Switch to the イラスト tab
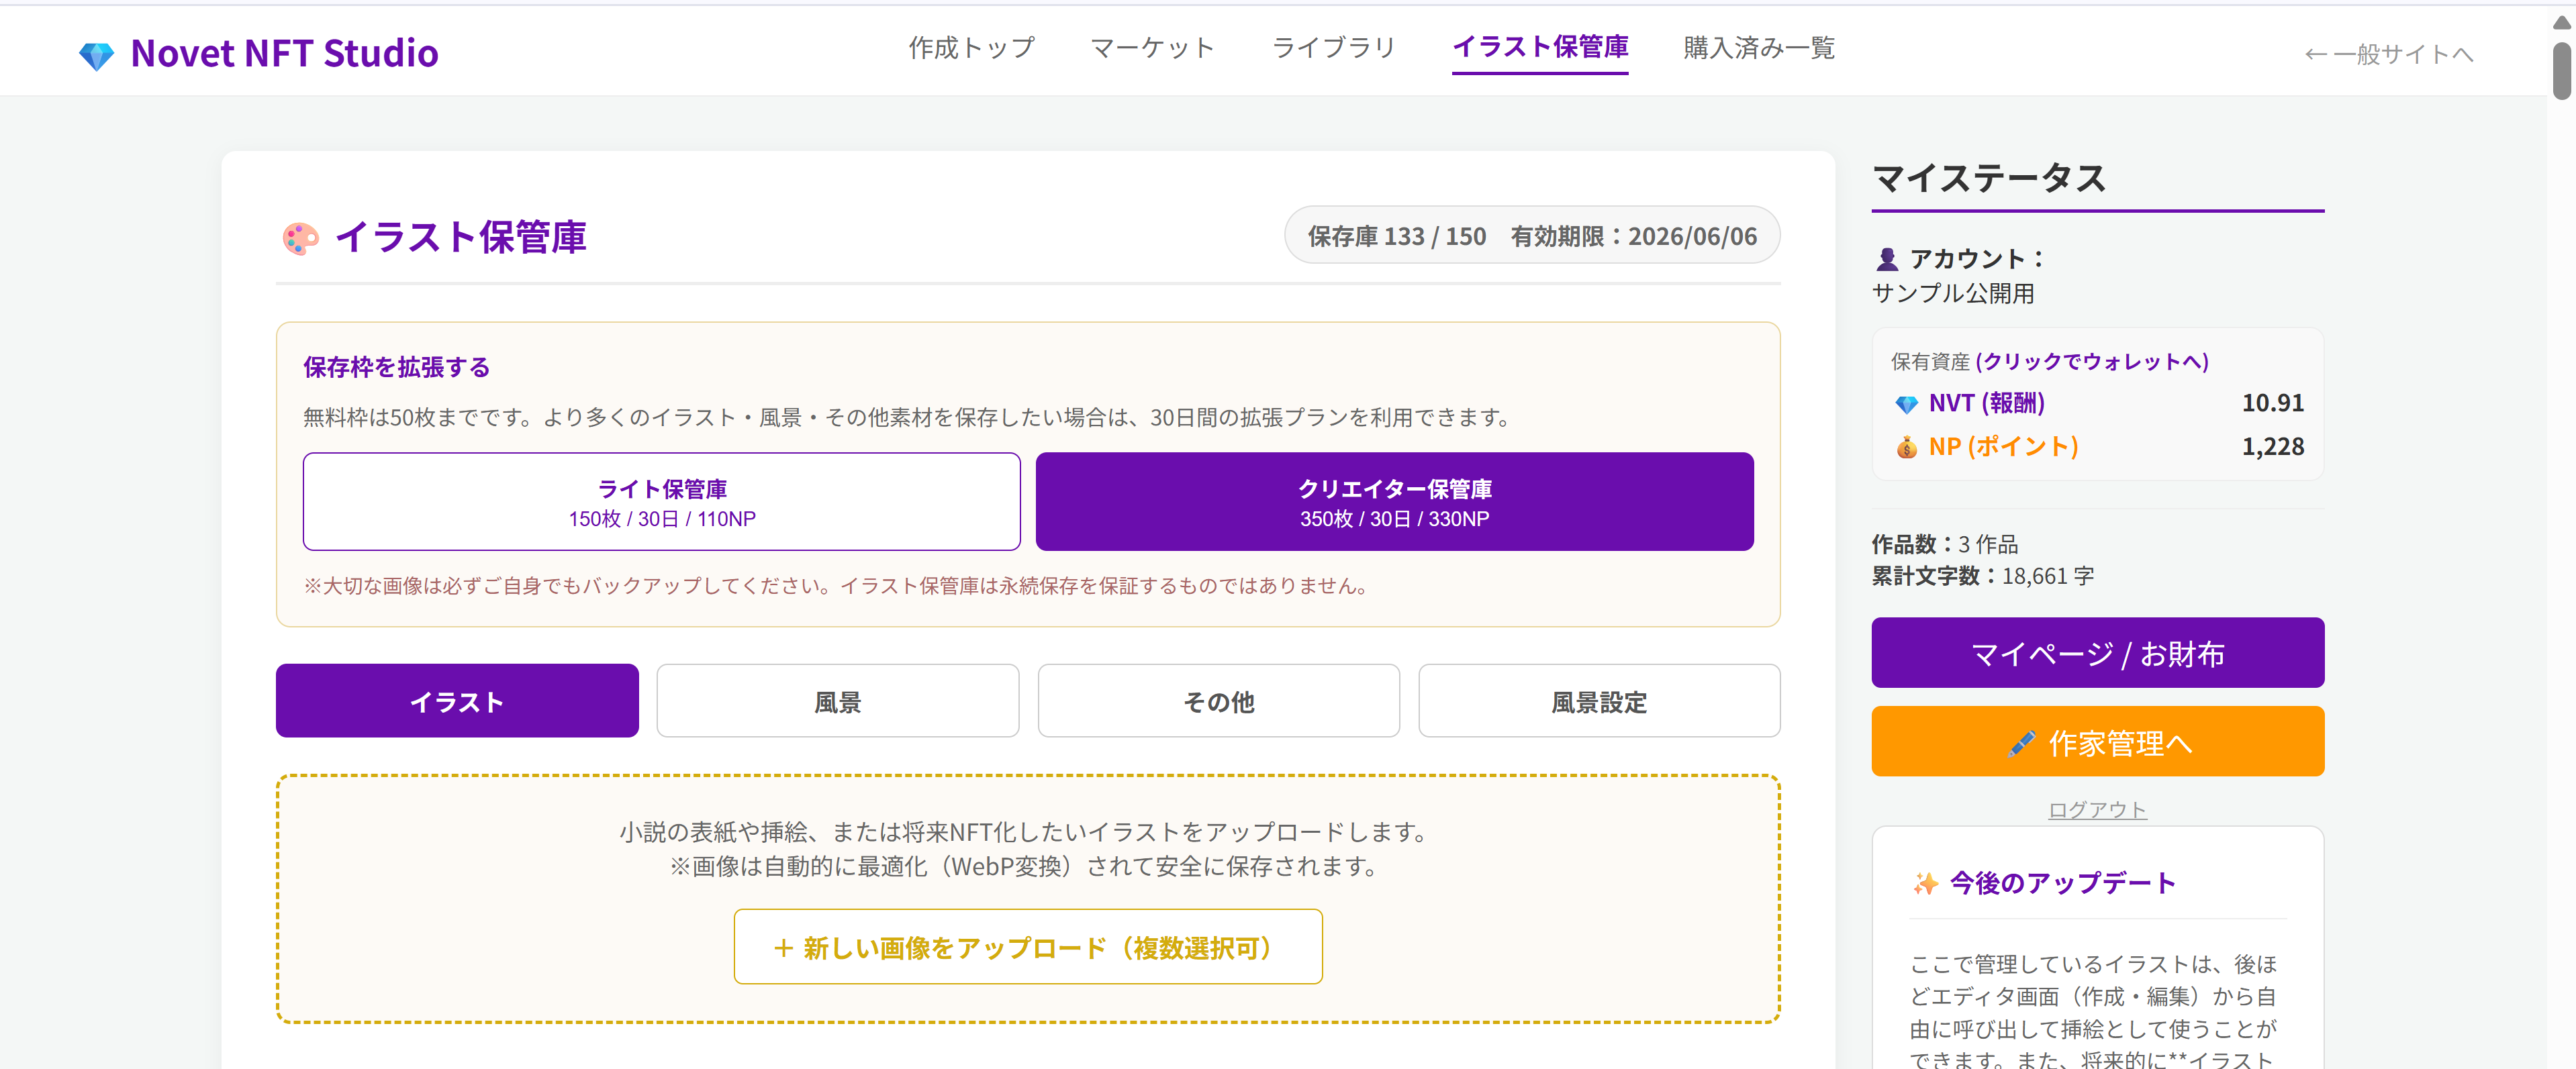 (x=457, y=701)
